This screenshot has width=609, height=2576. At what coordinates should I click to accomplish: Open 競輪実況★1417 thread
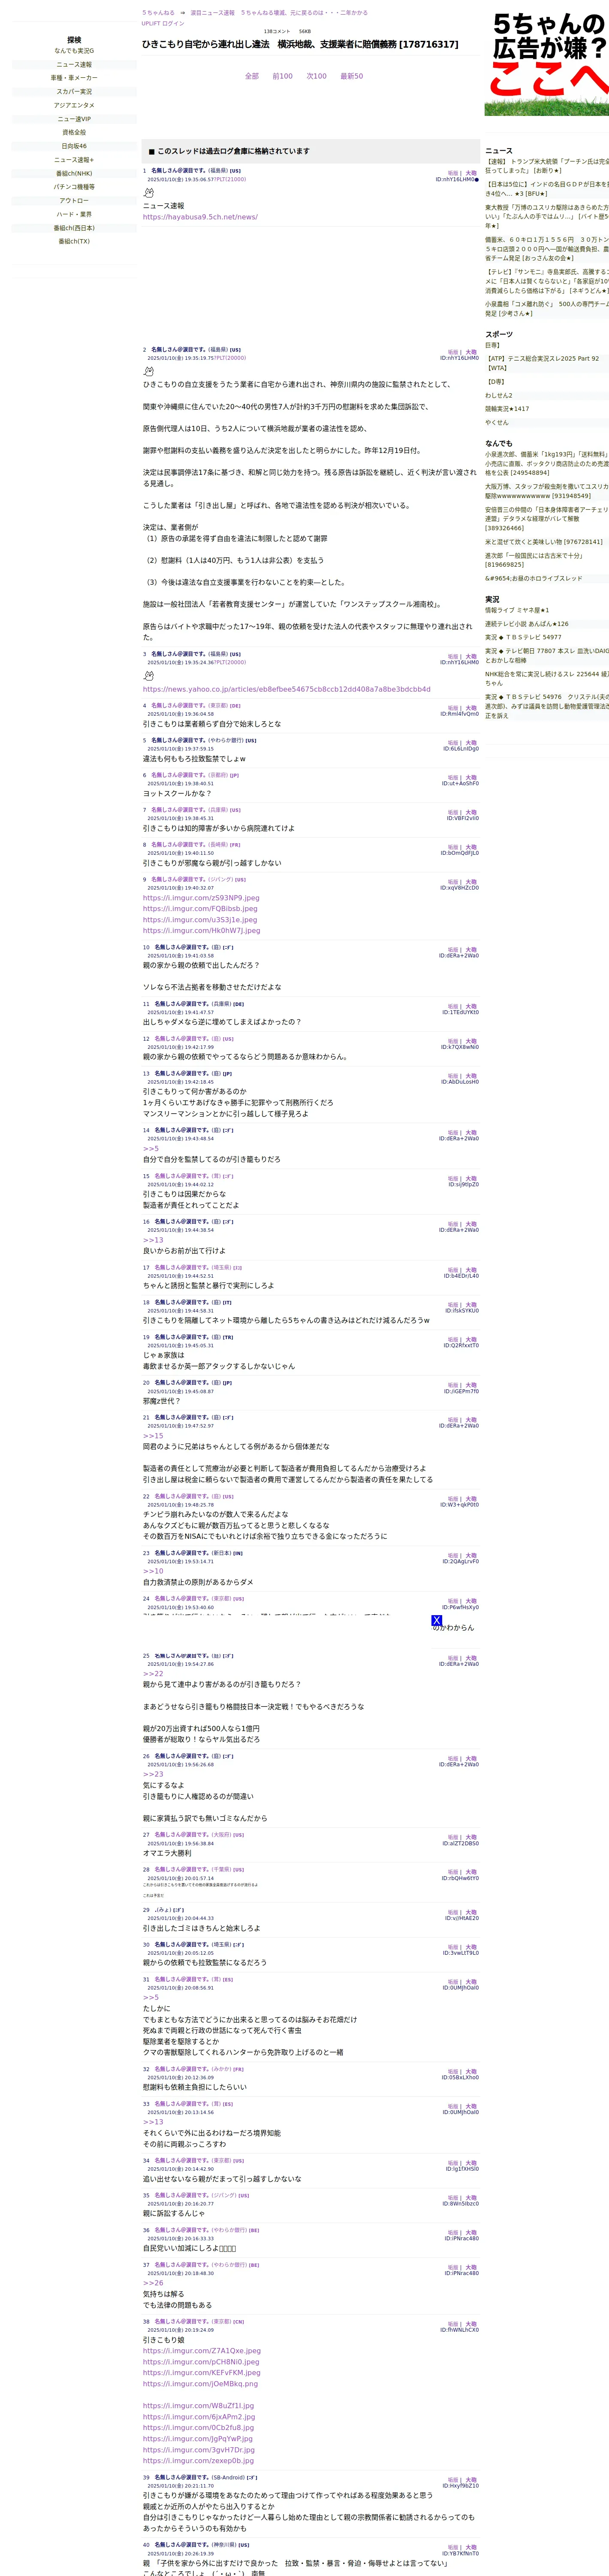[x=507, y=409]
